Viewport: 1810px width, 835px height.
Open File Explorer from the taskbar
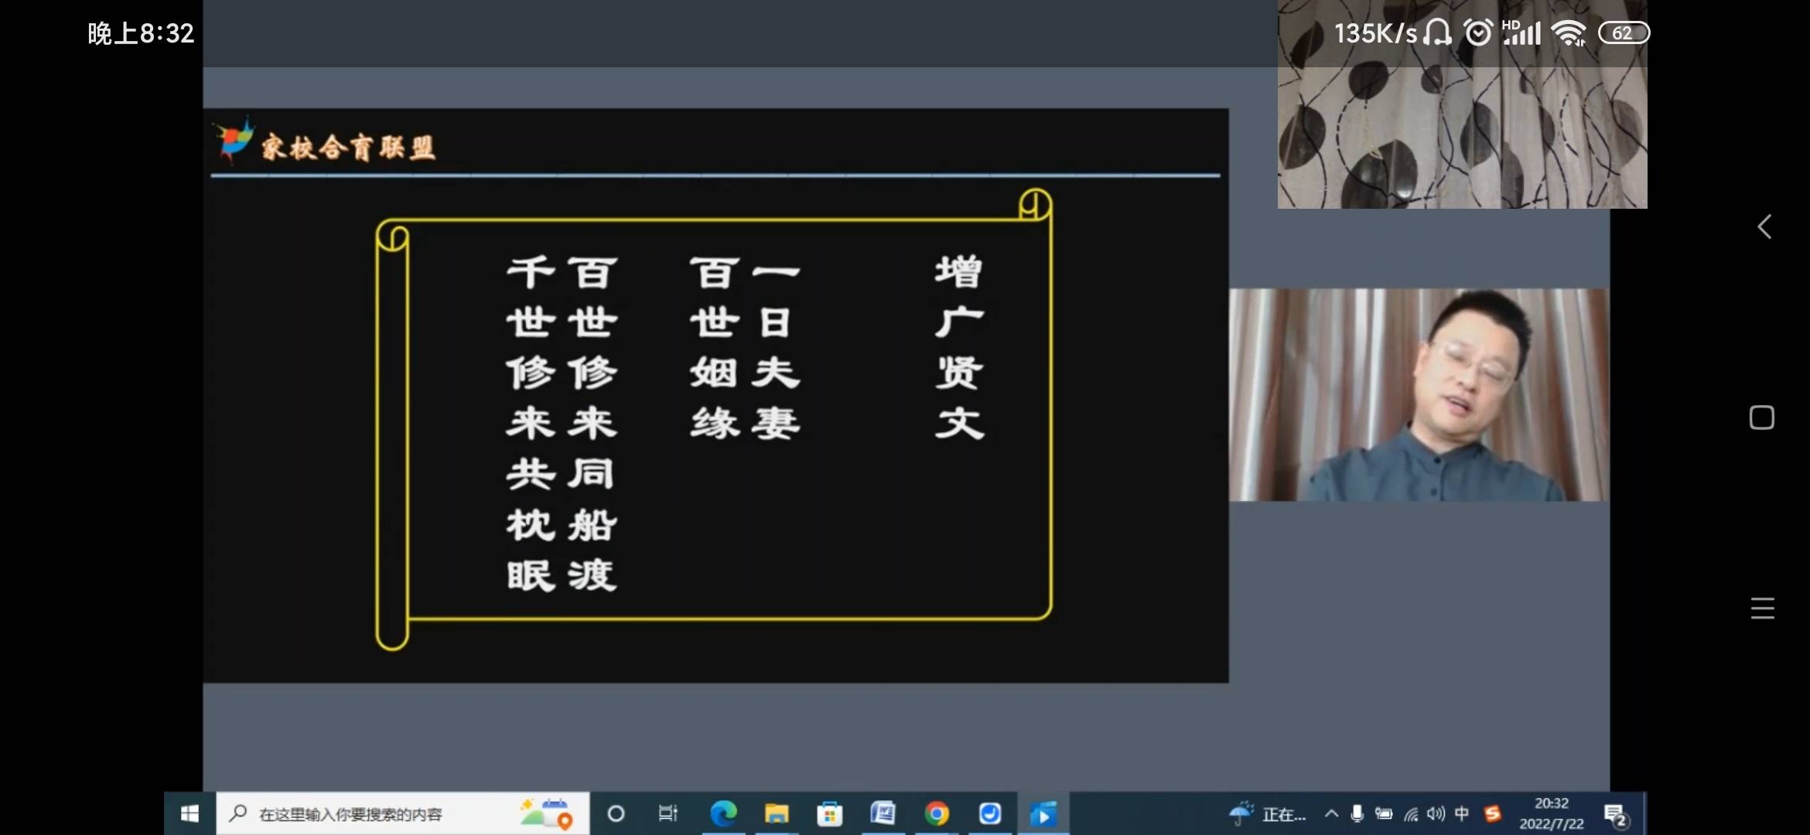pos(777,813)
